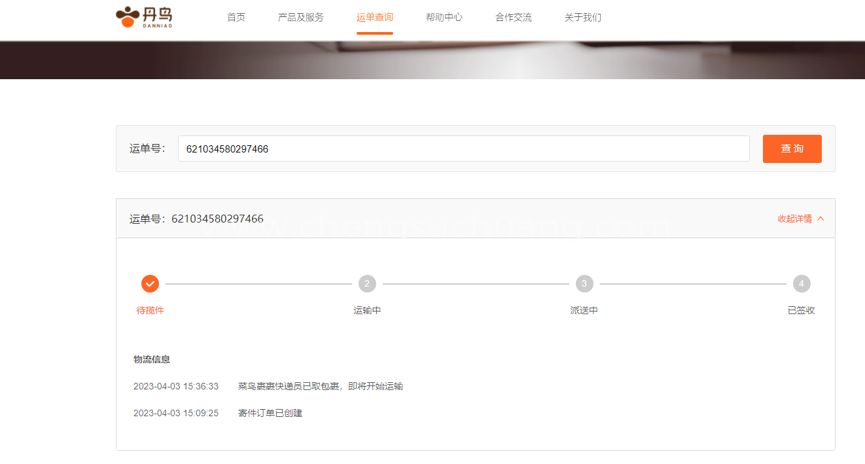This screenshot has height=464, width=865.
Task: Click the 待揽件 status label
Action: tap(150, 310)
